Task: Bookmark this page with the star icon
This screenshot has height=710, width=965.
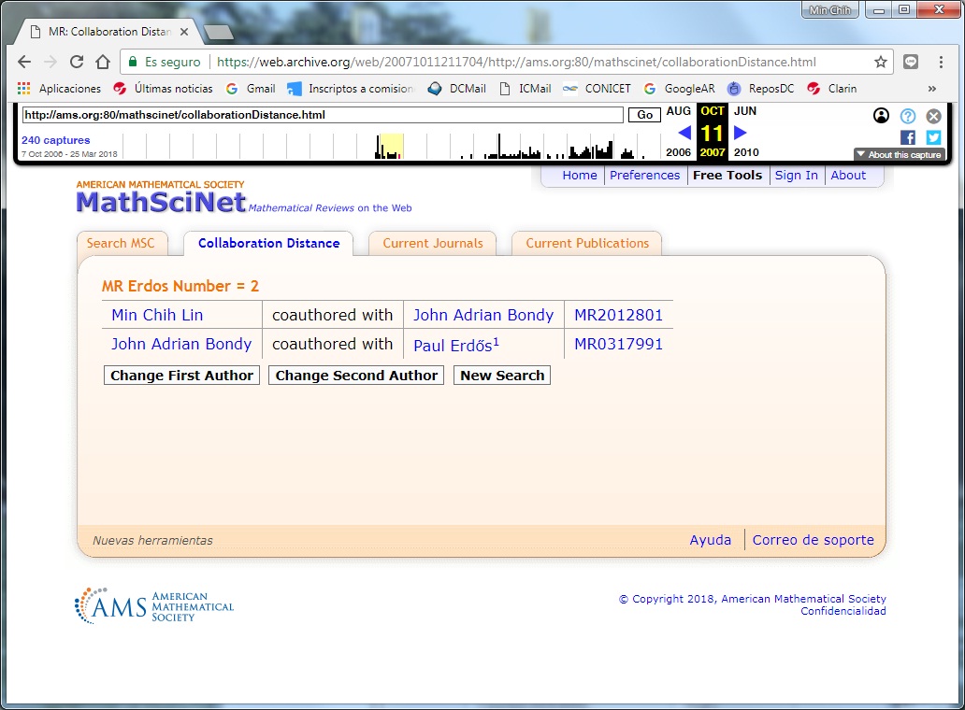Action: point(881,62)
